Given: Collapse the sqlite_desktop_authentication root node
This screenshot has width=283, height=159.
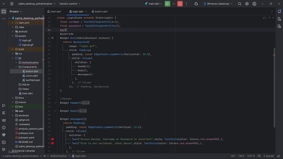Looking at the screenshot, I should tap(9, 18).
